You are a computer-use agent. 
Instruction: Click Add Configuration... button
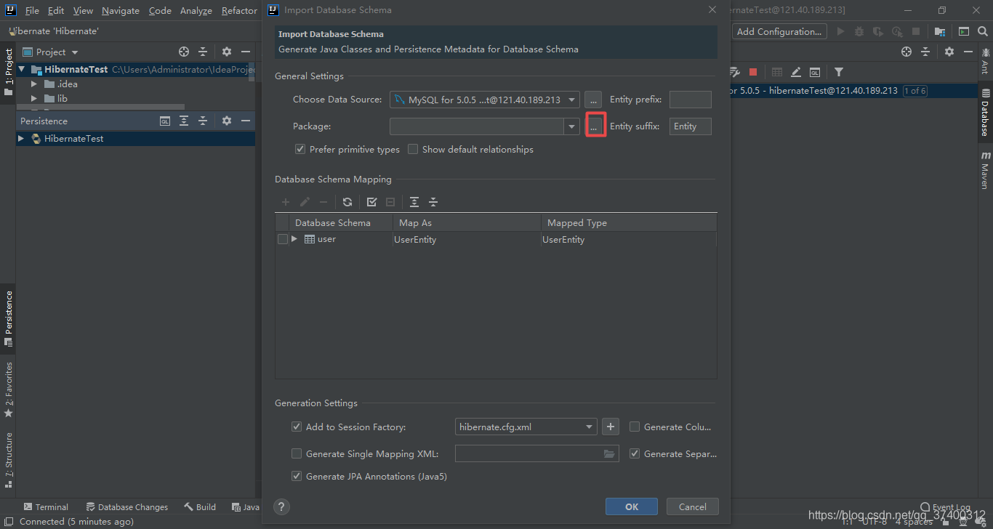pyautogui.click(x=779, y=31)
